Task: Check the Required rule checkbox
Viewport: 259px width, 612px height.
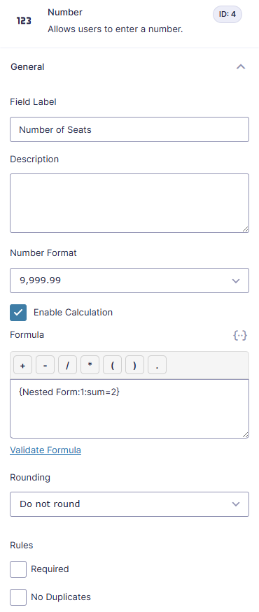Action: tap(18, 569)
